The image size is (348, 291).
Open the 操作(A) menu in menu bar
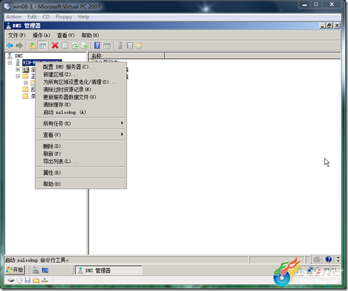[41, 35]
